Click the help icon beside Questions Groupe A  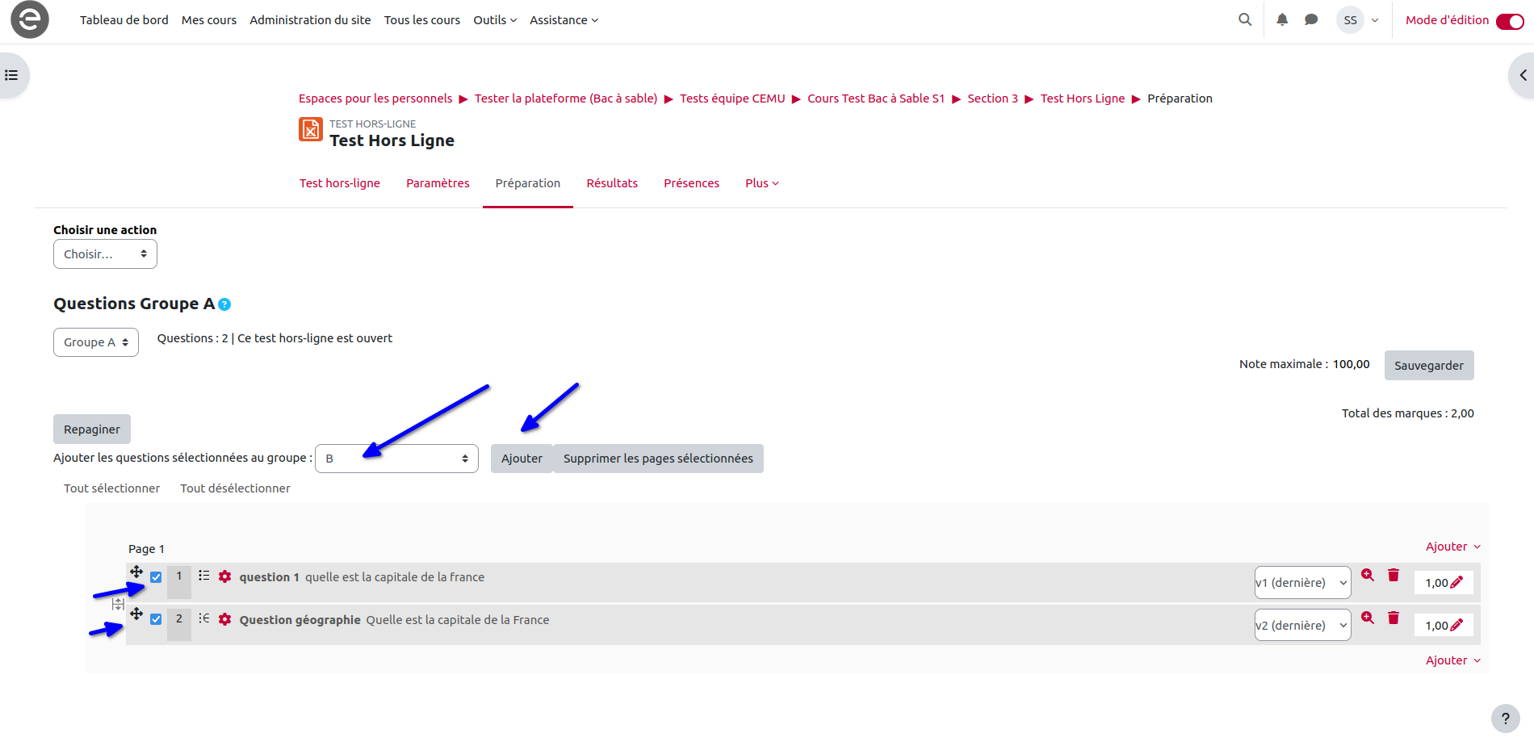click(225, 304)
